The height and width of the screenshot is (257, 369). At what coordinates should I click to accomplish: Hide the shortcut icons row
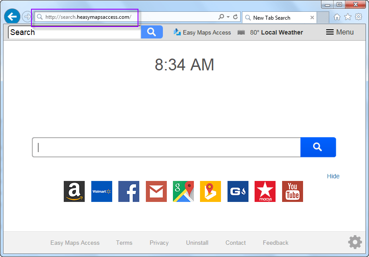click(333, 176)
